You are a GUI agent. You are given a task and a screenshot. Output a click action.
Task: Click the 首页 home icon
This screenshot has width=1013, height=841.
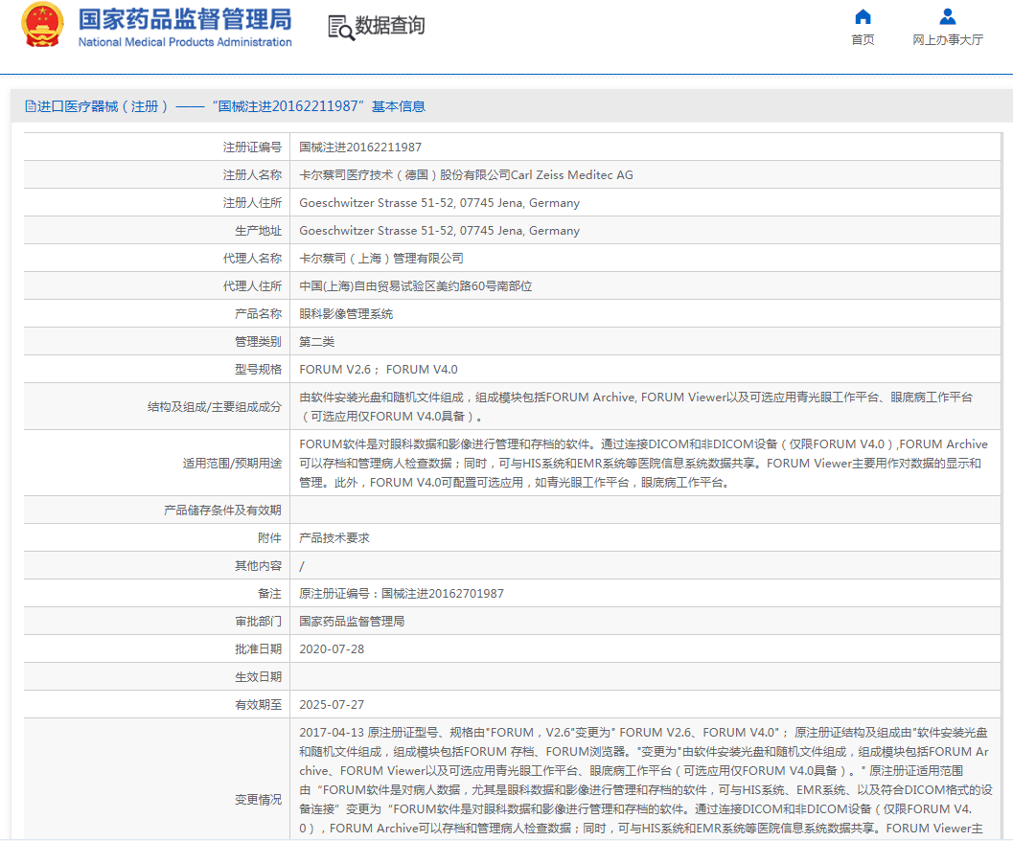(x=863, y=16)
